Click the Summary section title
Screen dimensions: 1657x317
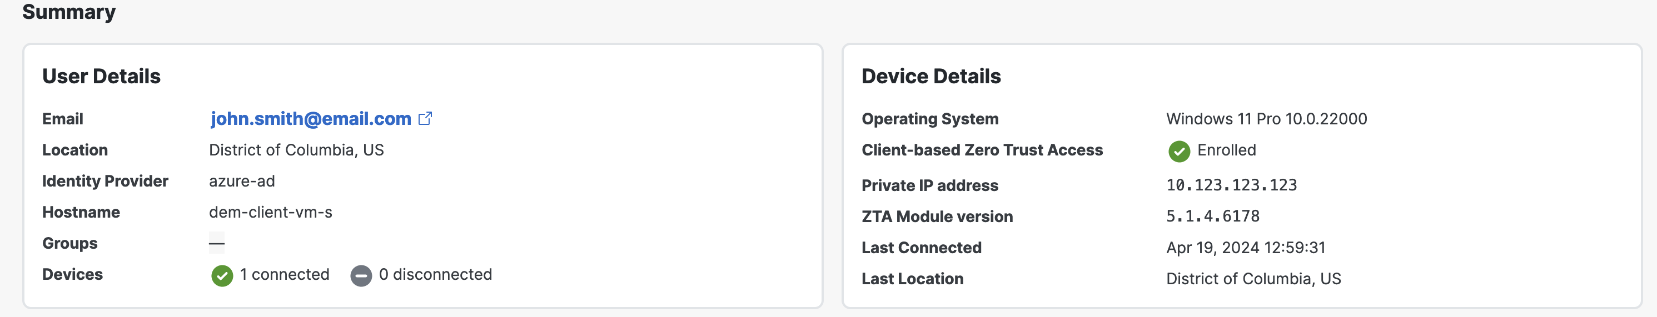69,11
